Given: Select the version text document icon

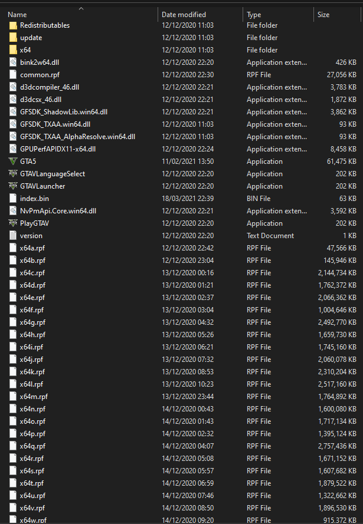Looking at the screenshot, I should point(13,236).
